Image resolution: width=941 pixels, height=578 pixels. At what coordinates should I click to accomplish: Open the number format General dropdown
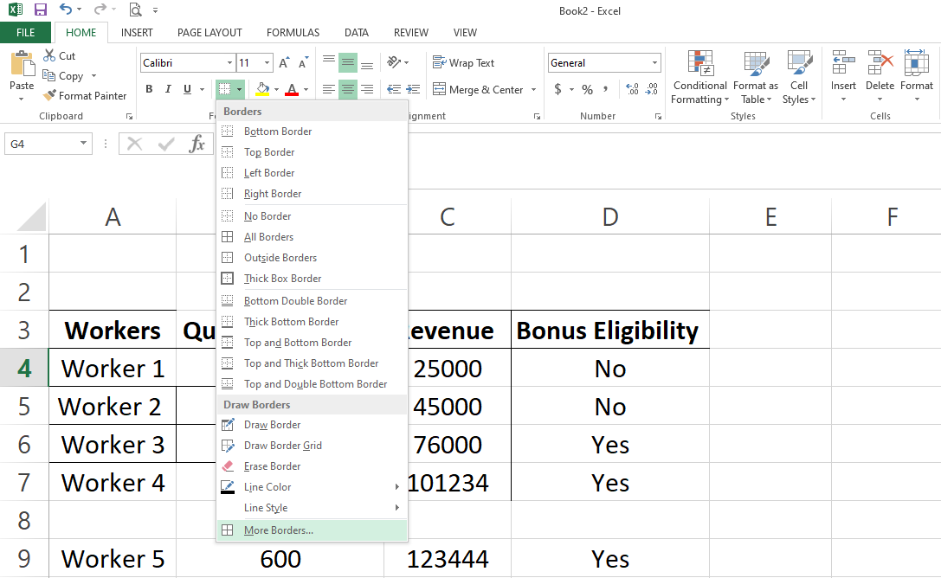(x=654, y=63)
